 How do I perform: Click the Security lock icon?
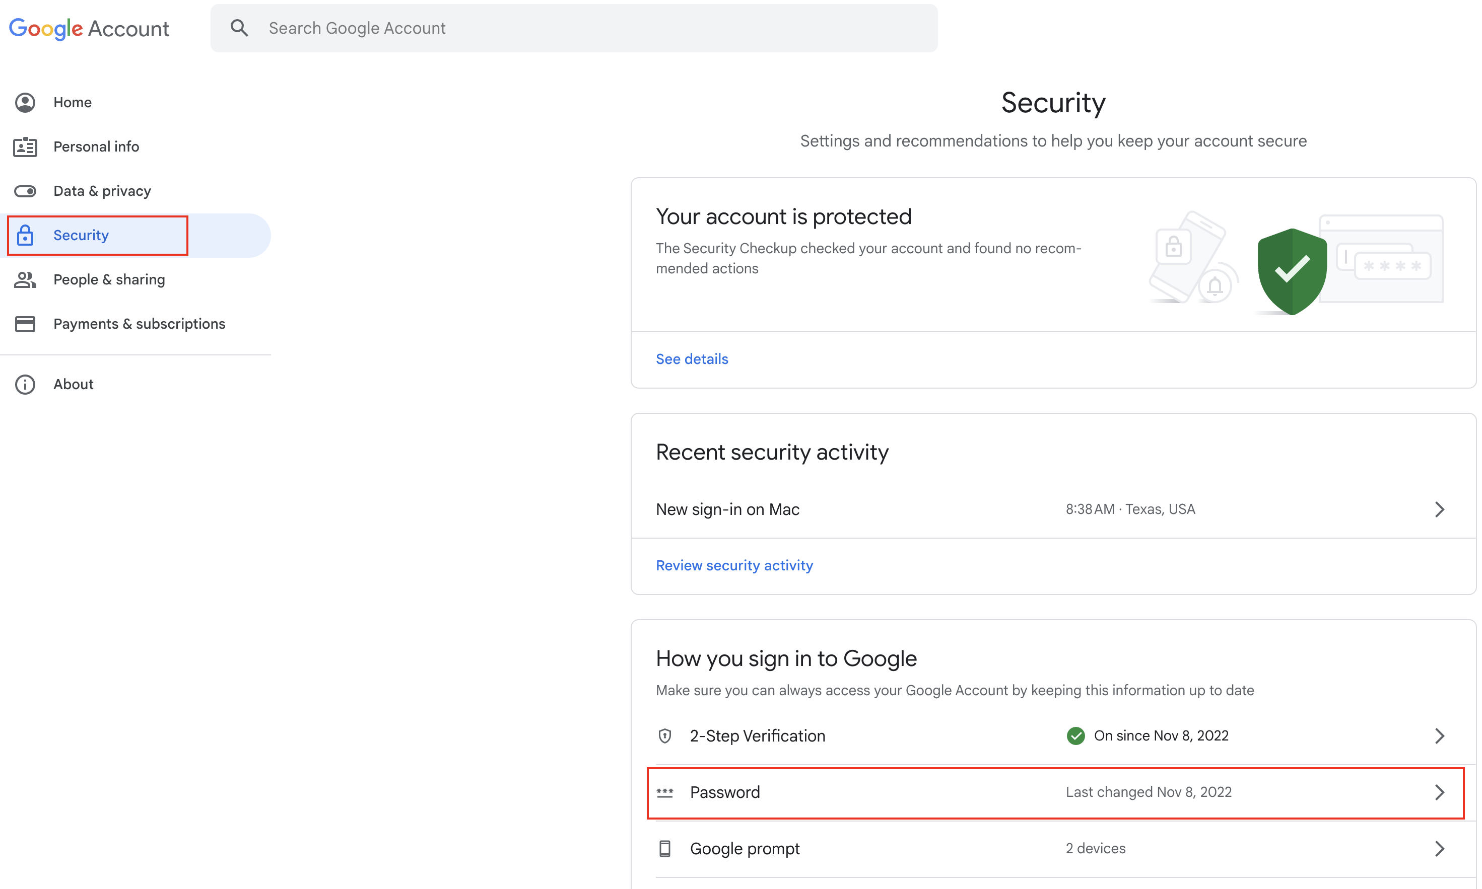click(x=25, y=236)
